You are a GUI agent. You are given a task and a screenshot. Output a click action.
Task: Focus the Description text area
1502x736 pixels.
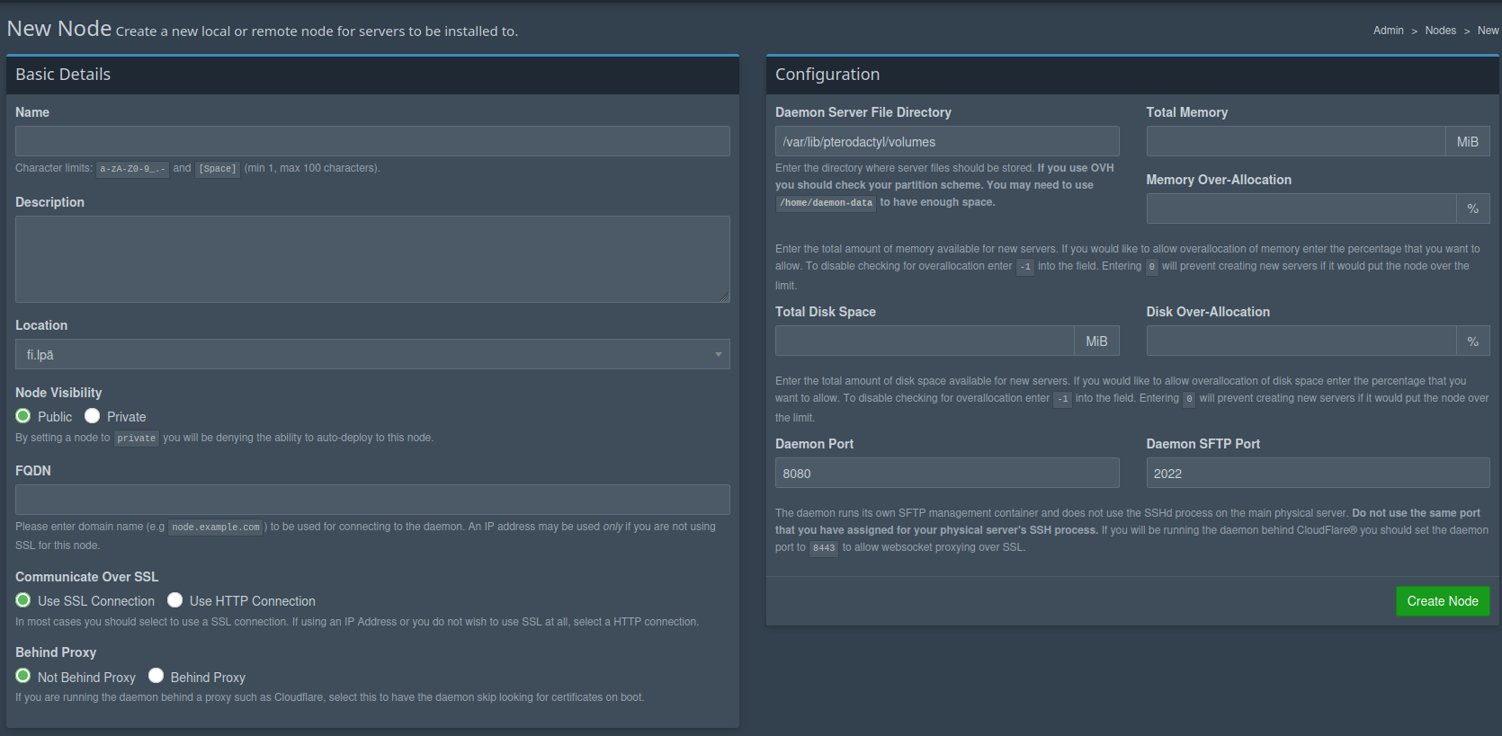pos(372,259)
